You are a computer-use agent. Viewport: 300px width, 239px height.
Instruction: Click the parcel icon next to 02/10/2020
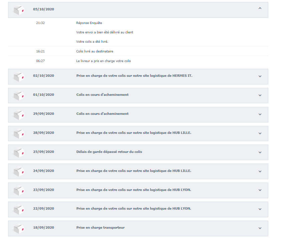(x=19, y=76)
